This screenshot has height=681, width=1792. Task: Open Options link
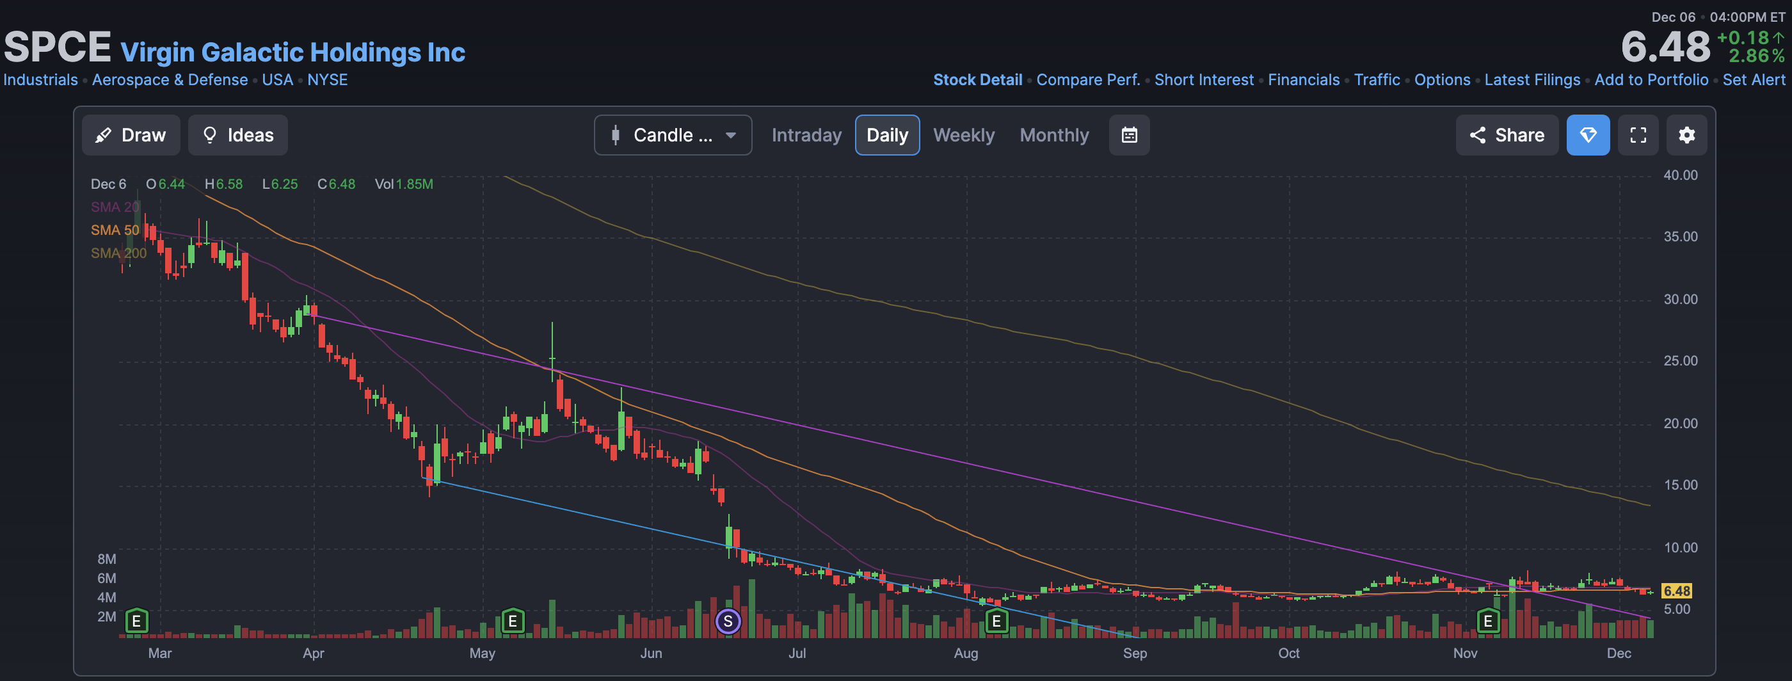click(1442, 80)
